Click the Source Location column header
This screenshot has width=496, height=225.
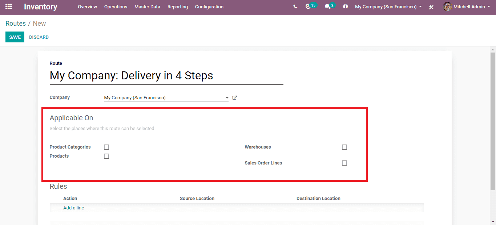point(197,199)
